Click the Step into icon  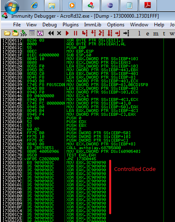[x=85, y=33]
